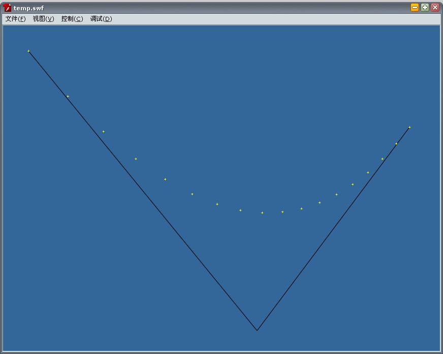Open the 调试(D) menu
This screenshot has width=443, height=354.
click(101, 19)
